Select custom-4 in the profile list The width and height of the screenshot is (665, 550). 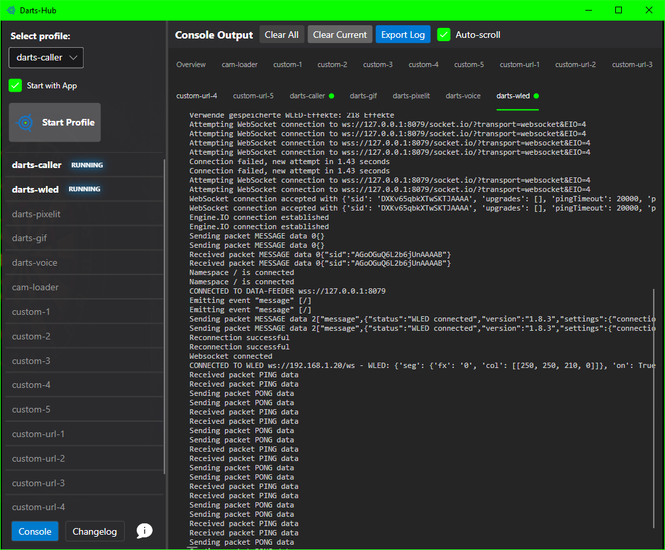pyautogui.click(x=84, y=385)
